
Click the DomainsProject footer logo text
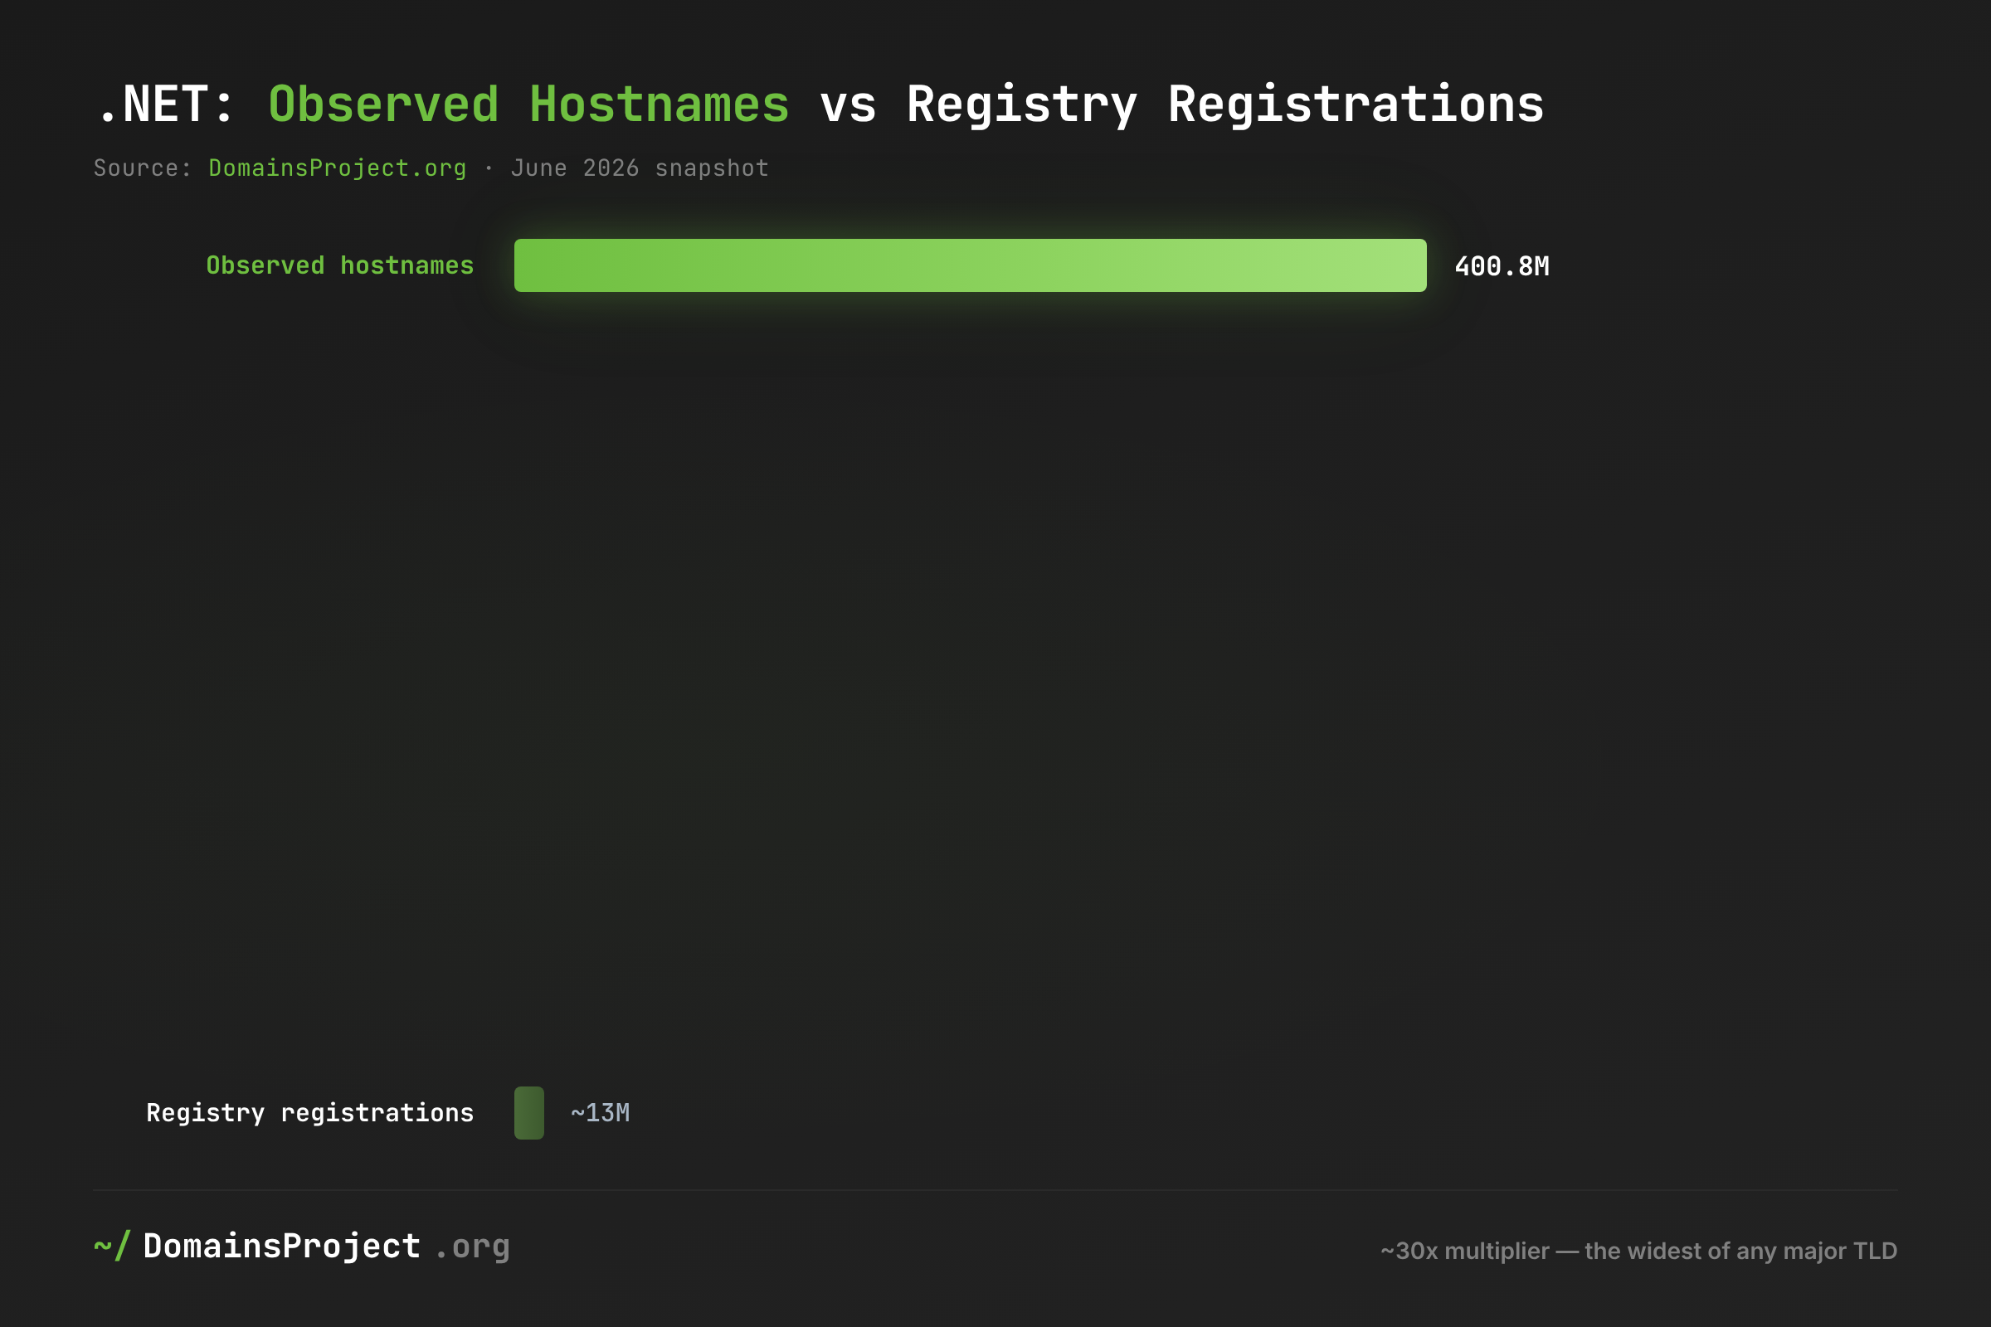click(x=282, y=1247)
